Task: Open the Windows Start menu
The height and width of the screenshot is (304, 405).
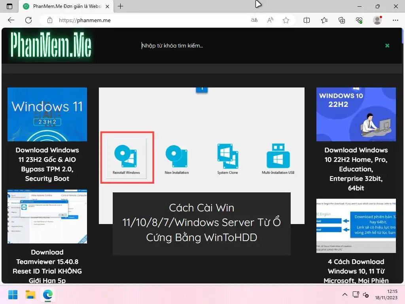Action: (13, 294)
